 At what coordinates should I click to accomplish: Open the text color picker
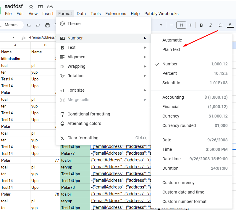tap(230, 25)
